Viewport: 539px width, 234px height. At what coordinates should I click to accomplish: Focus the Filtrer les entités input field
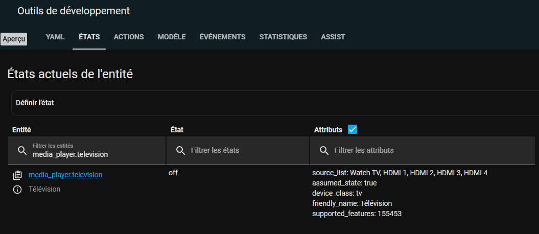(87, 151)
